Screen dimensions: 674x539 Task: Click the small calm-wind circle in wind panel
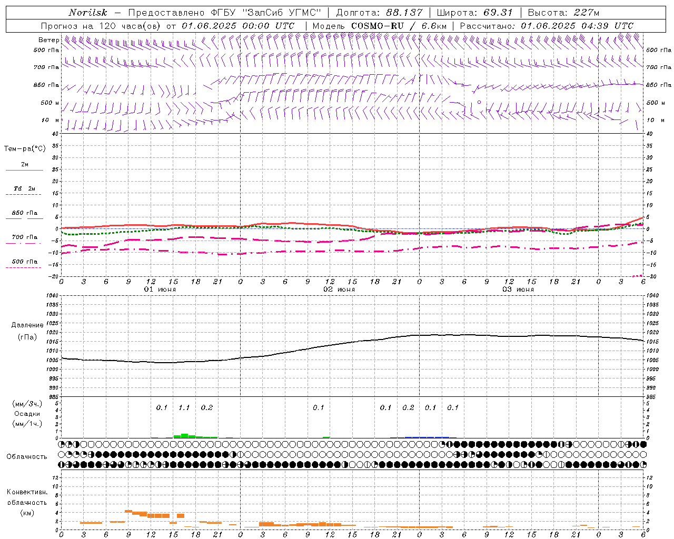pyautogui.click(x=479, y=102)
